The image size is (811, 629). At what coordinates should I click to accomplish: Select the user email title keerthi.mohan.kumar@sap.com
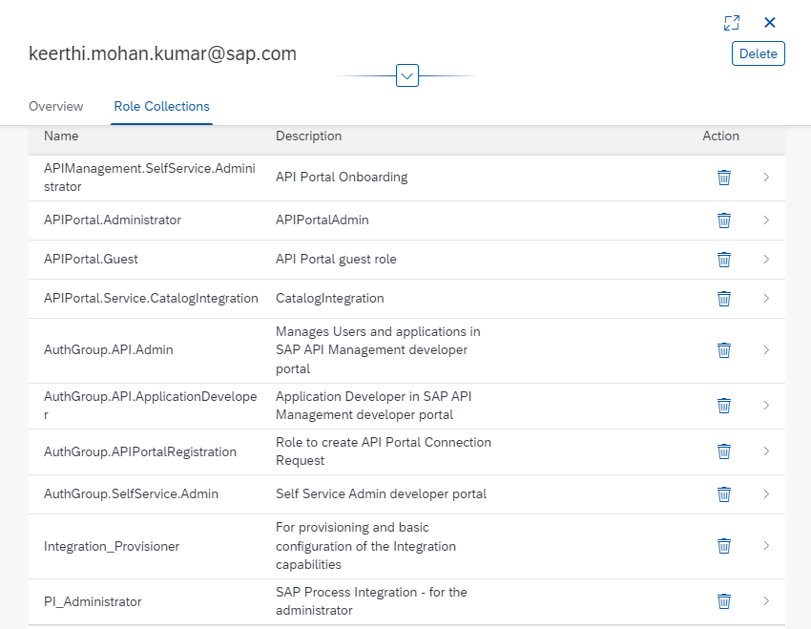(x=162, y=53)
